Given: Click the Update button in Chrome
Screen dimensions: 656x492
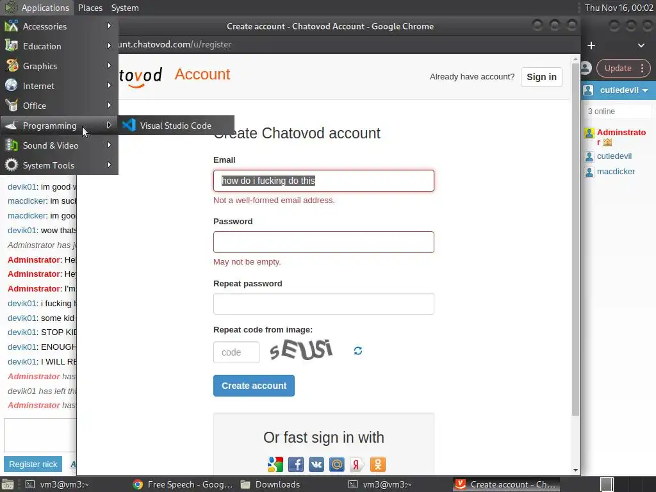Looking at the screenshot, I should pos(618,68).
